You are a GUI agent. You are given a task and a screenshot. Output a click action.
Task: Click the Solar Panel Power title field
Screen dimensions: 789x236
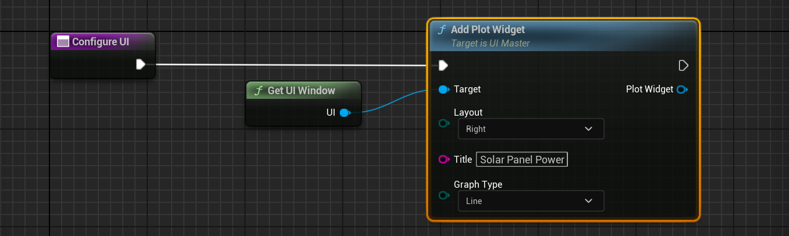pyautogui.click(x=521, y=159)
